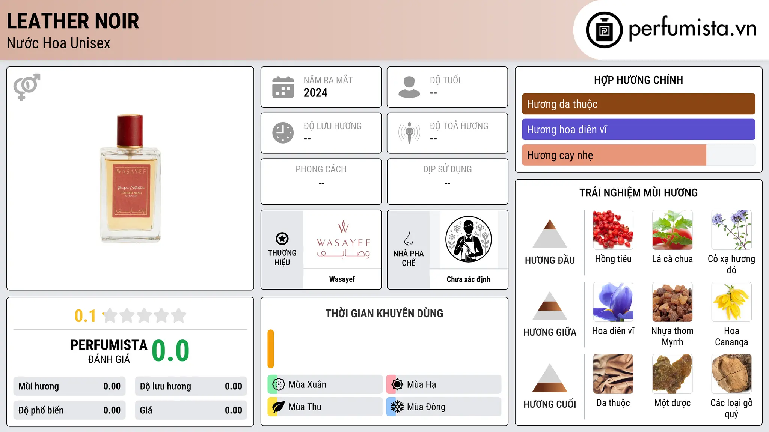Select the Hoa Cananga note image
The height and width of the screenshot is (432, 769).
pos(731,302)
